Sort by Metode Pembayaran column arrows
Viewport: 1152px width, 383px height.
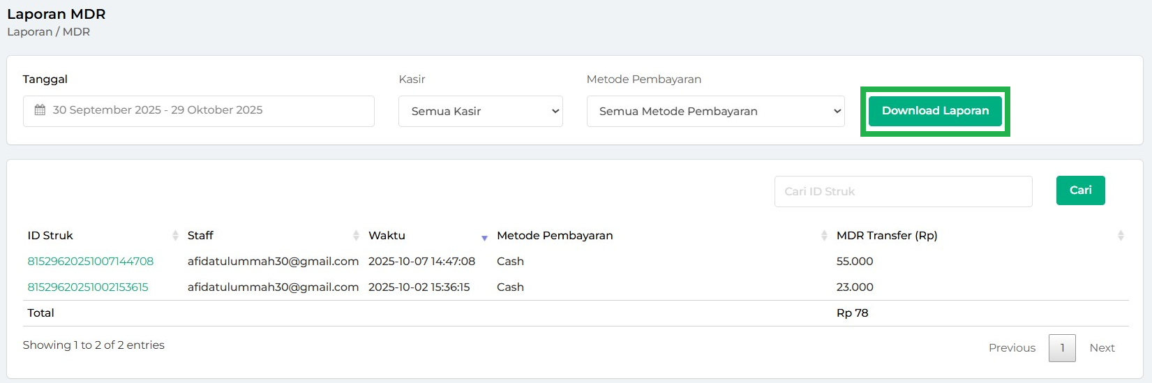[824, 236]
